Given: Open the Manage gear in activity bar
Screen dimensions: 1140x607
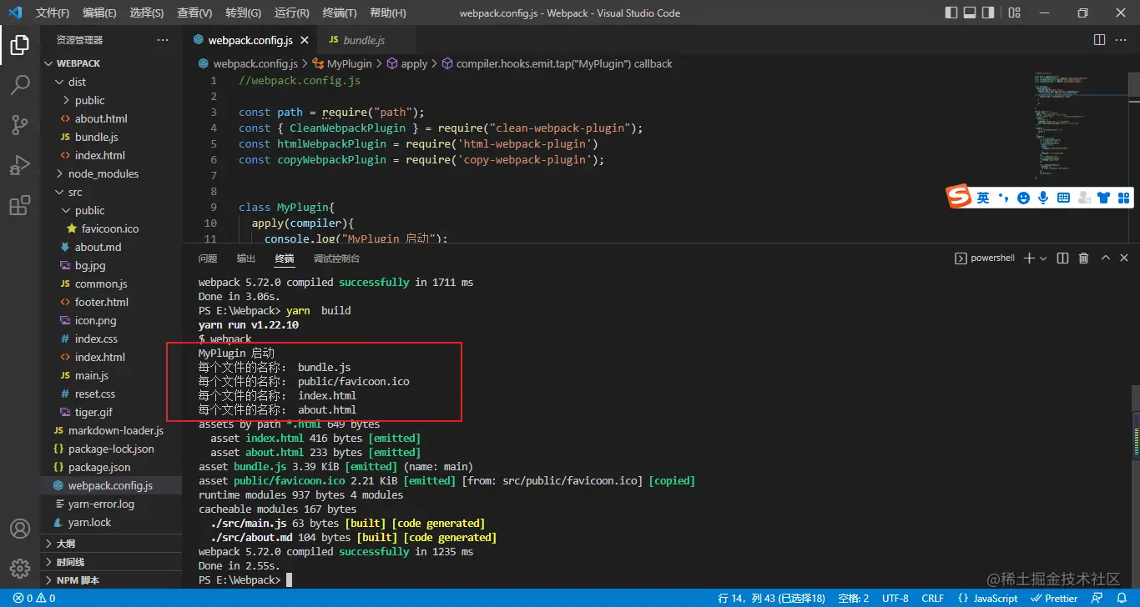Looking at the screenshot, I should [x=20, y=569].
